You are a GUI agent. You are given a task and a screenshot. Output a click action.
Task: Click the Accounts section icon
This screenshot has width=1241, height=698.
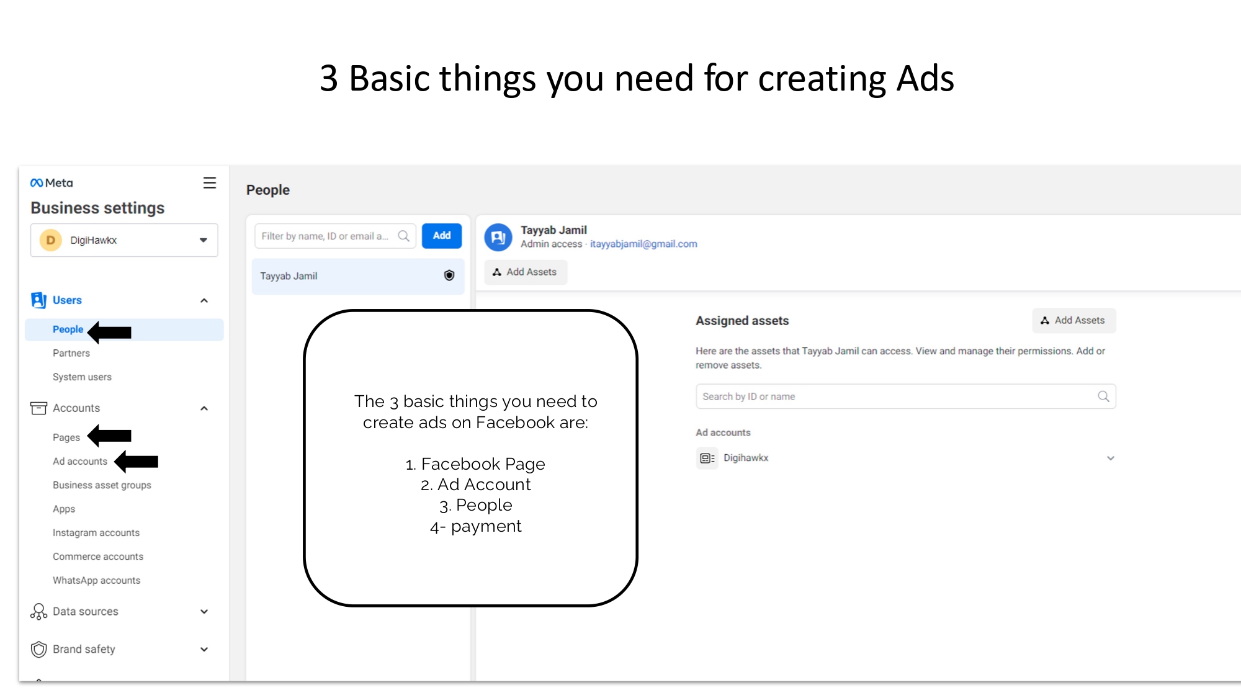38,408
